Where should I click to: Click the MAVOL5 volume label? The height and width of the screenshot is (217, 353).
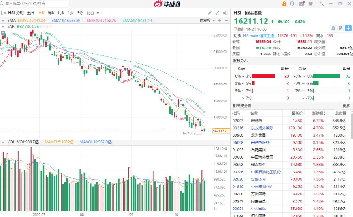pos(59,142)
